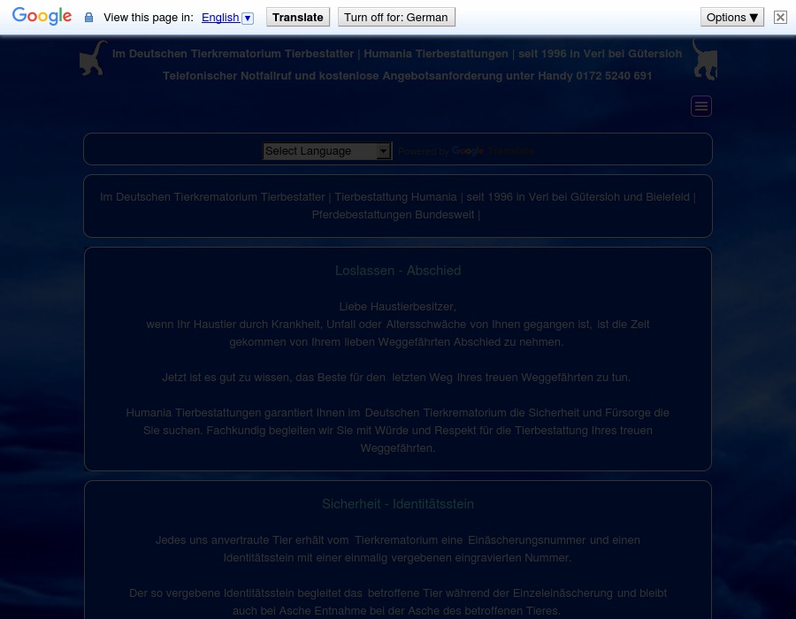Click the sentence starting Jedes uns anvertraute Tier
The image size is (796, 619).
coord(397,549)
